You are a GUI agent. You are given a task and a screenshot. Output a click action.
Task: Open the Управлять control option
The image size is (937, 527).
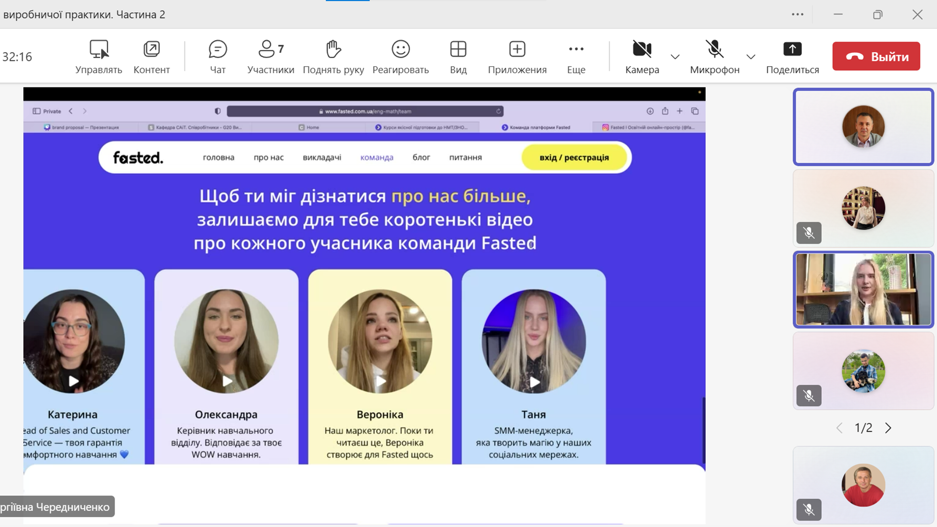coord(99,57)
